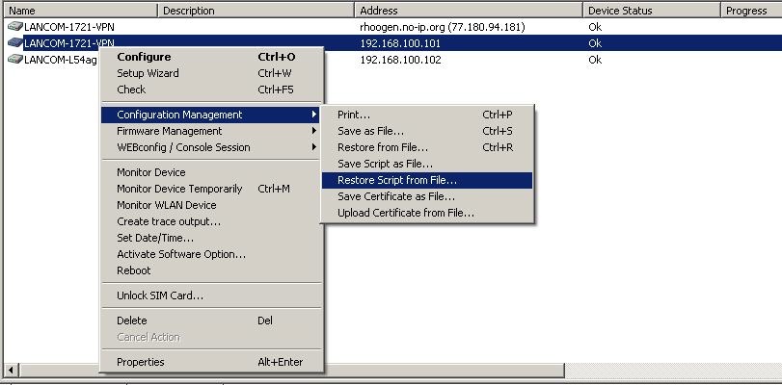Click the horizontal scrollbar left arrow
The width and height of the screenshot is (782, 385).
point(10,371)
